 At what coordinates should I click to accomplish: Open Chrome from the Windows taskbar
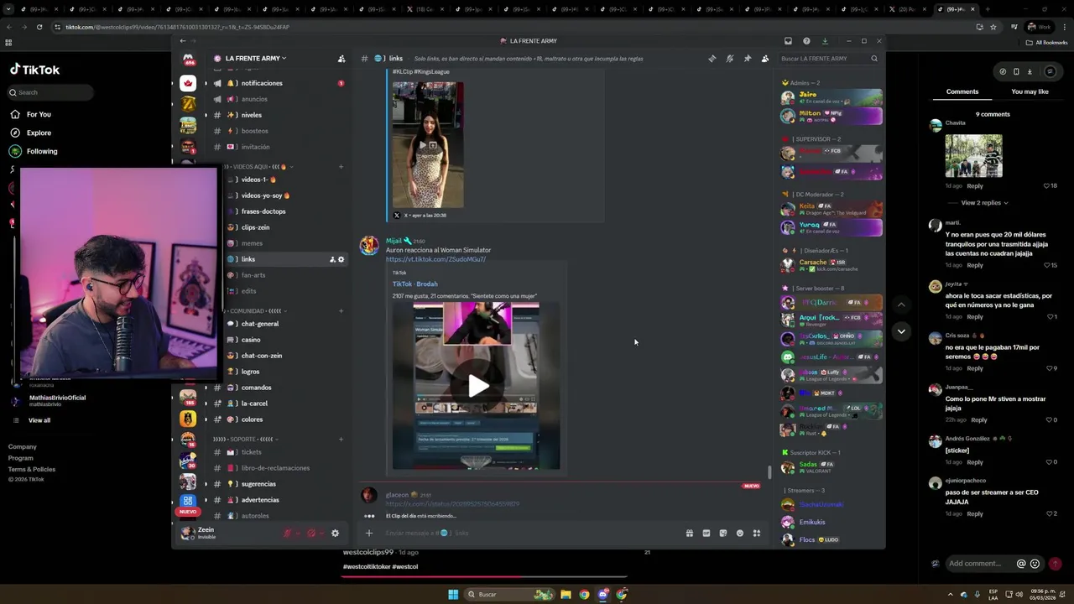584,595
